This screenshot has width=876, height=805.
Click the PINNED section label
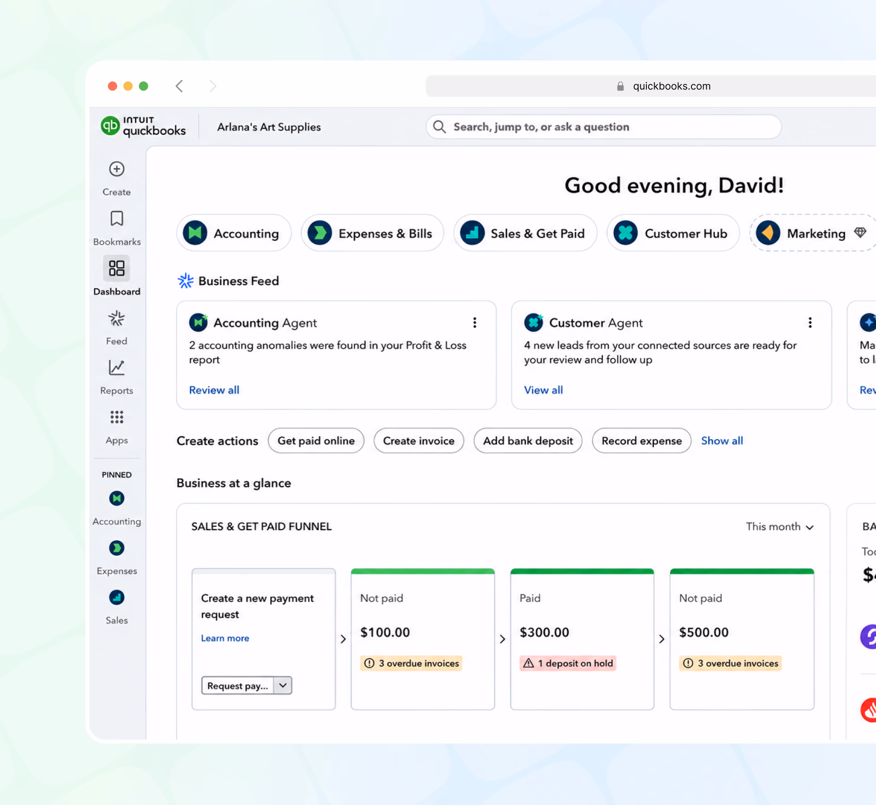coord(117,475)
